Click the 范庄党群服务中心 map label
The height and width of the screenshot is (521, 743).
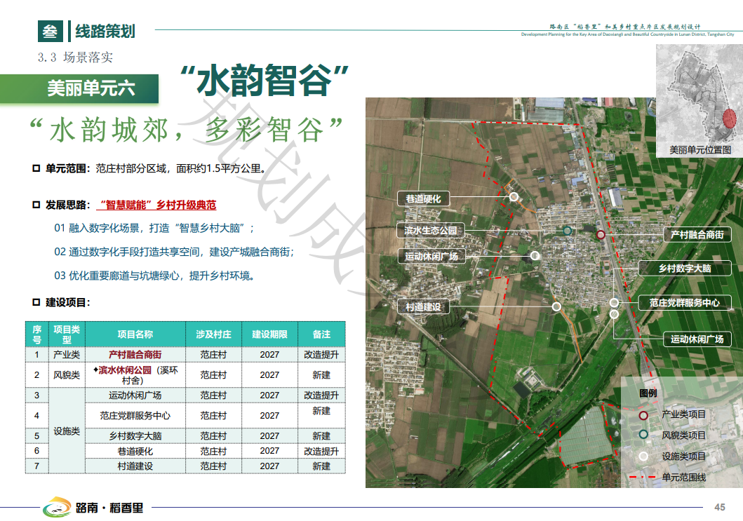(685, 303)
